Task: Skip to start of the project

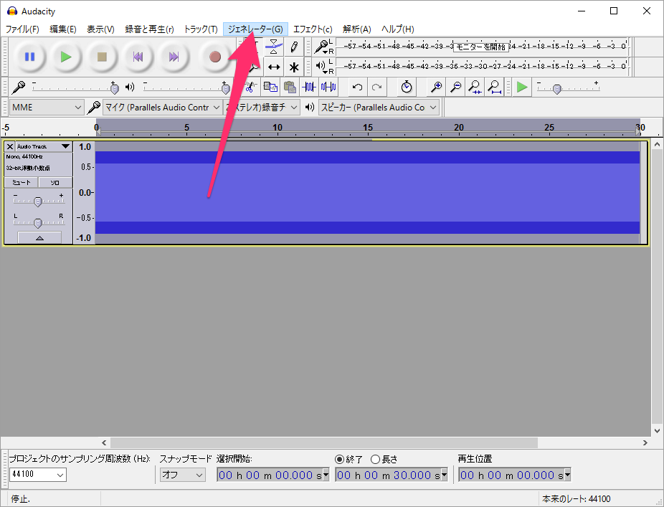Action: pos(138,57)
